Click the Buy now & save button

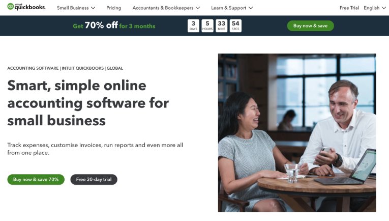point(310,26)
